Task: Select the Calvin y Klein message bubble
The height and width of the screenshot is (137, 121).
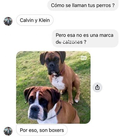Action: [x=35, y=20]
